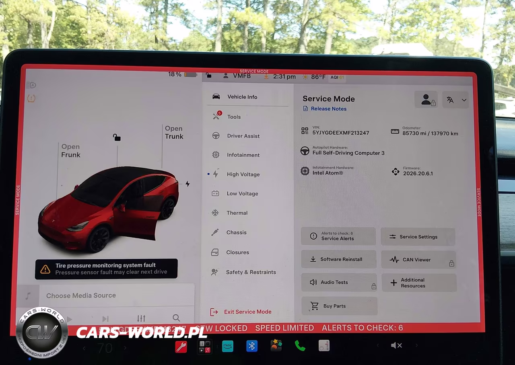Viewport: 515px width, 365px height.
Task: Tap the 86°F weather indicator
Action: (x=314, y=77)
